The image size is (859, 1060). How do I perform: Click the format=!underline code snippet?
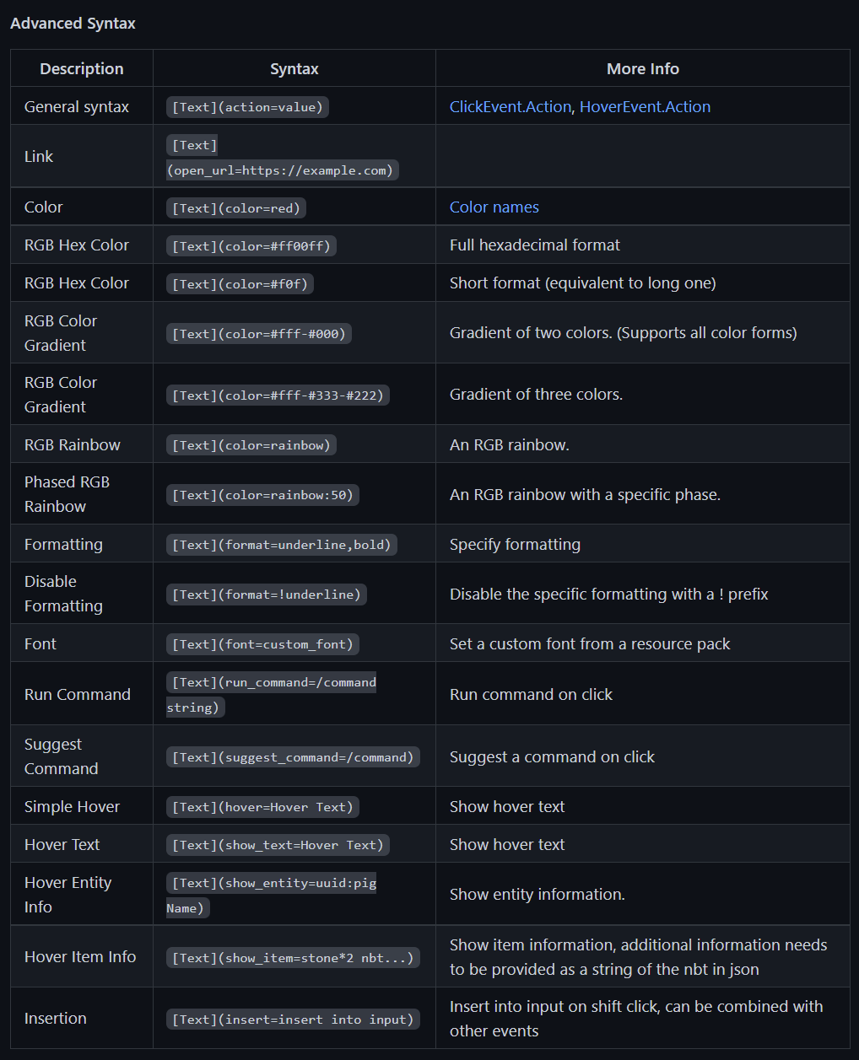coord(267,595)
